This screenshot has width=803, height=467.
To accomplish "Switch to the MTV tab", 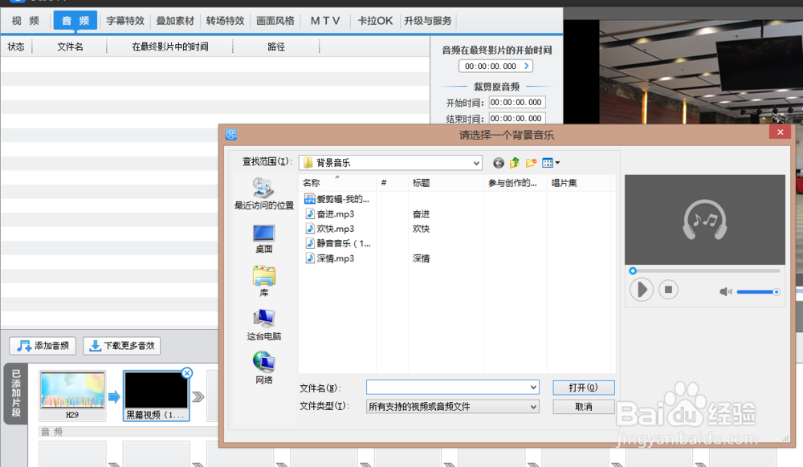I will coord(325,21).
